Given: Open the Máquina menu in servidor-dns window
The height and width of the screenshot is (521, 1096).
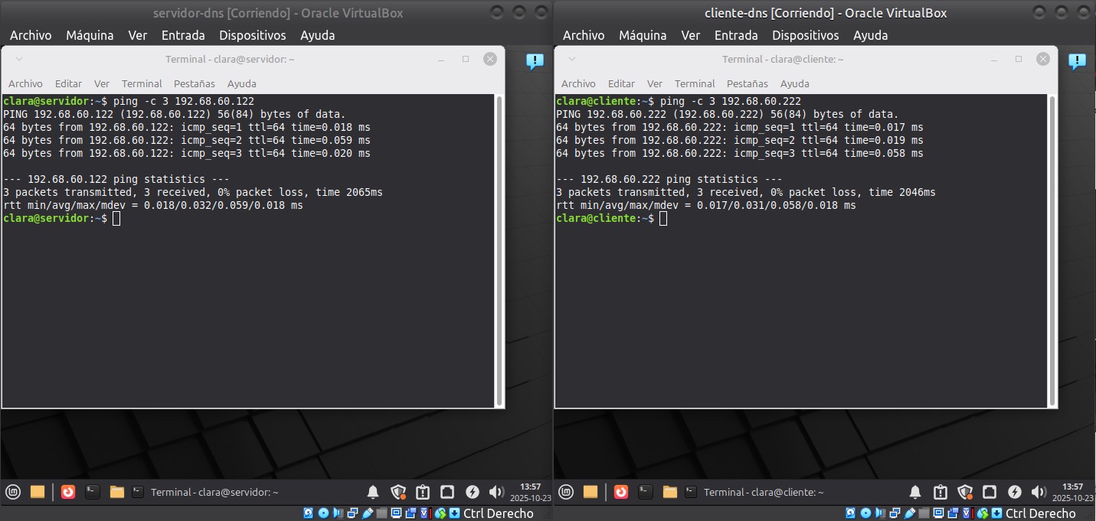Looking at the screenshot, I should click(90, 35).
